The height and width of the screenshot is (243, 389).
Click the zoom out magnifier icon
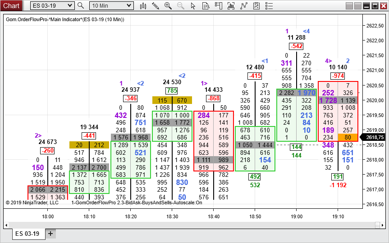tap(181, 6)
